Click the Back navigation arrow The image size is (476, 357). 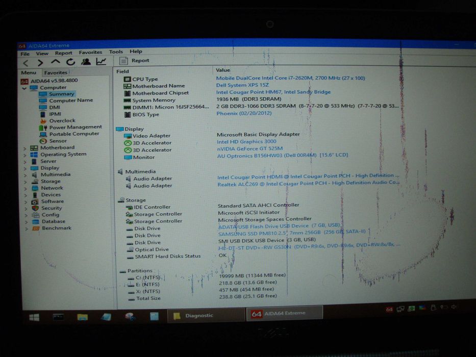click(x=26, y=63)
